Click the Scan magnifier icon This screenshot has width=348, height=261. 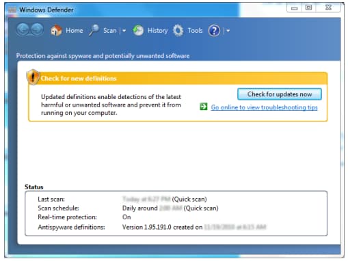tap(94, 30)
